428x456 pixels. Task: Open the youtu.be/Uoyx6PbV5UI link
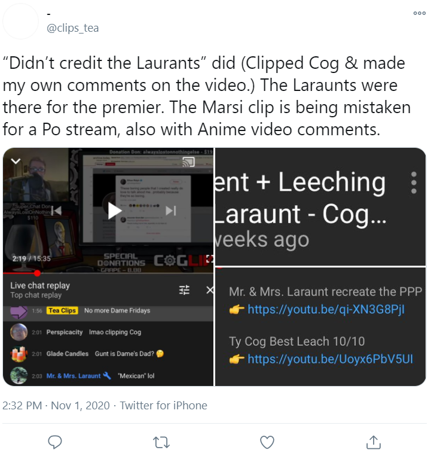tap(330, 359)
